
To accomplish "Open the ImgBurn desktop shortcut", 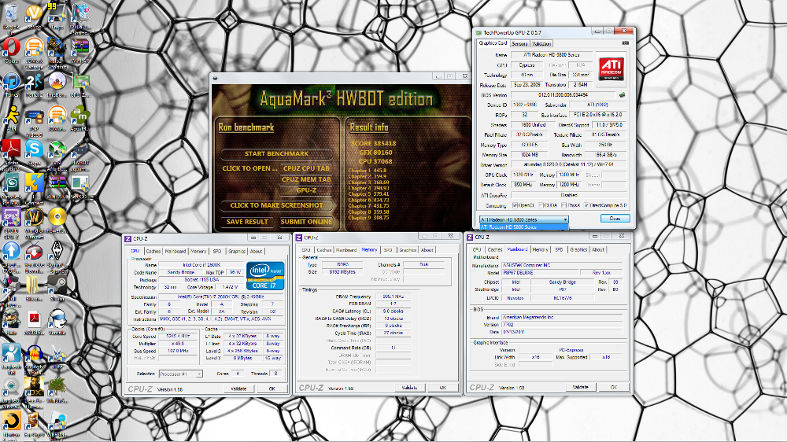I will (57, 83).
